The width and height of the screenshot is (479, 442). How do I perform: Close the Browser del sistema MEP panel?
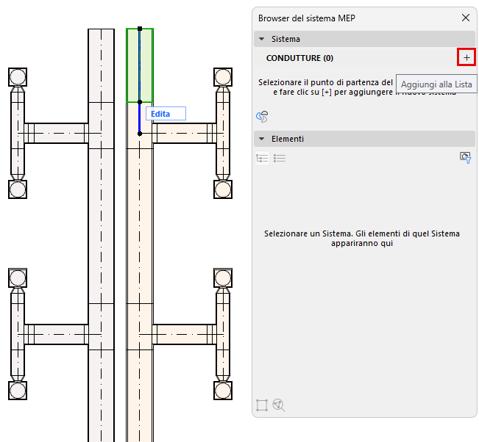(466, 18)
